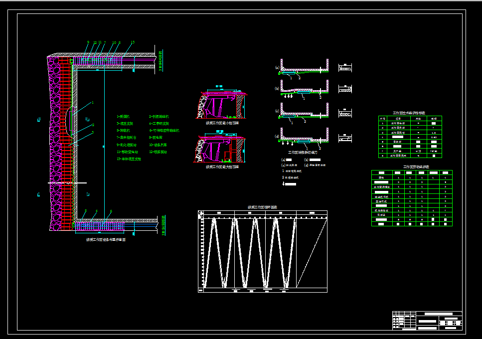Click legend entry '4-工字钢支架'

[159, 124]
